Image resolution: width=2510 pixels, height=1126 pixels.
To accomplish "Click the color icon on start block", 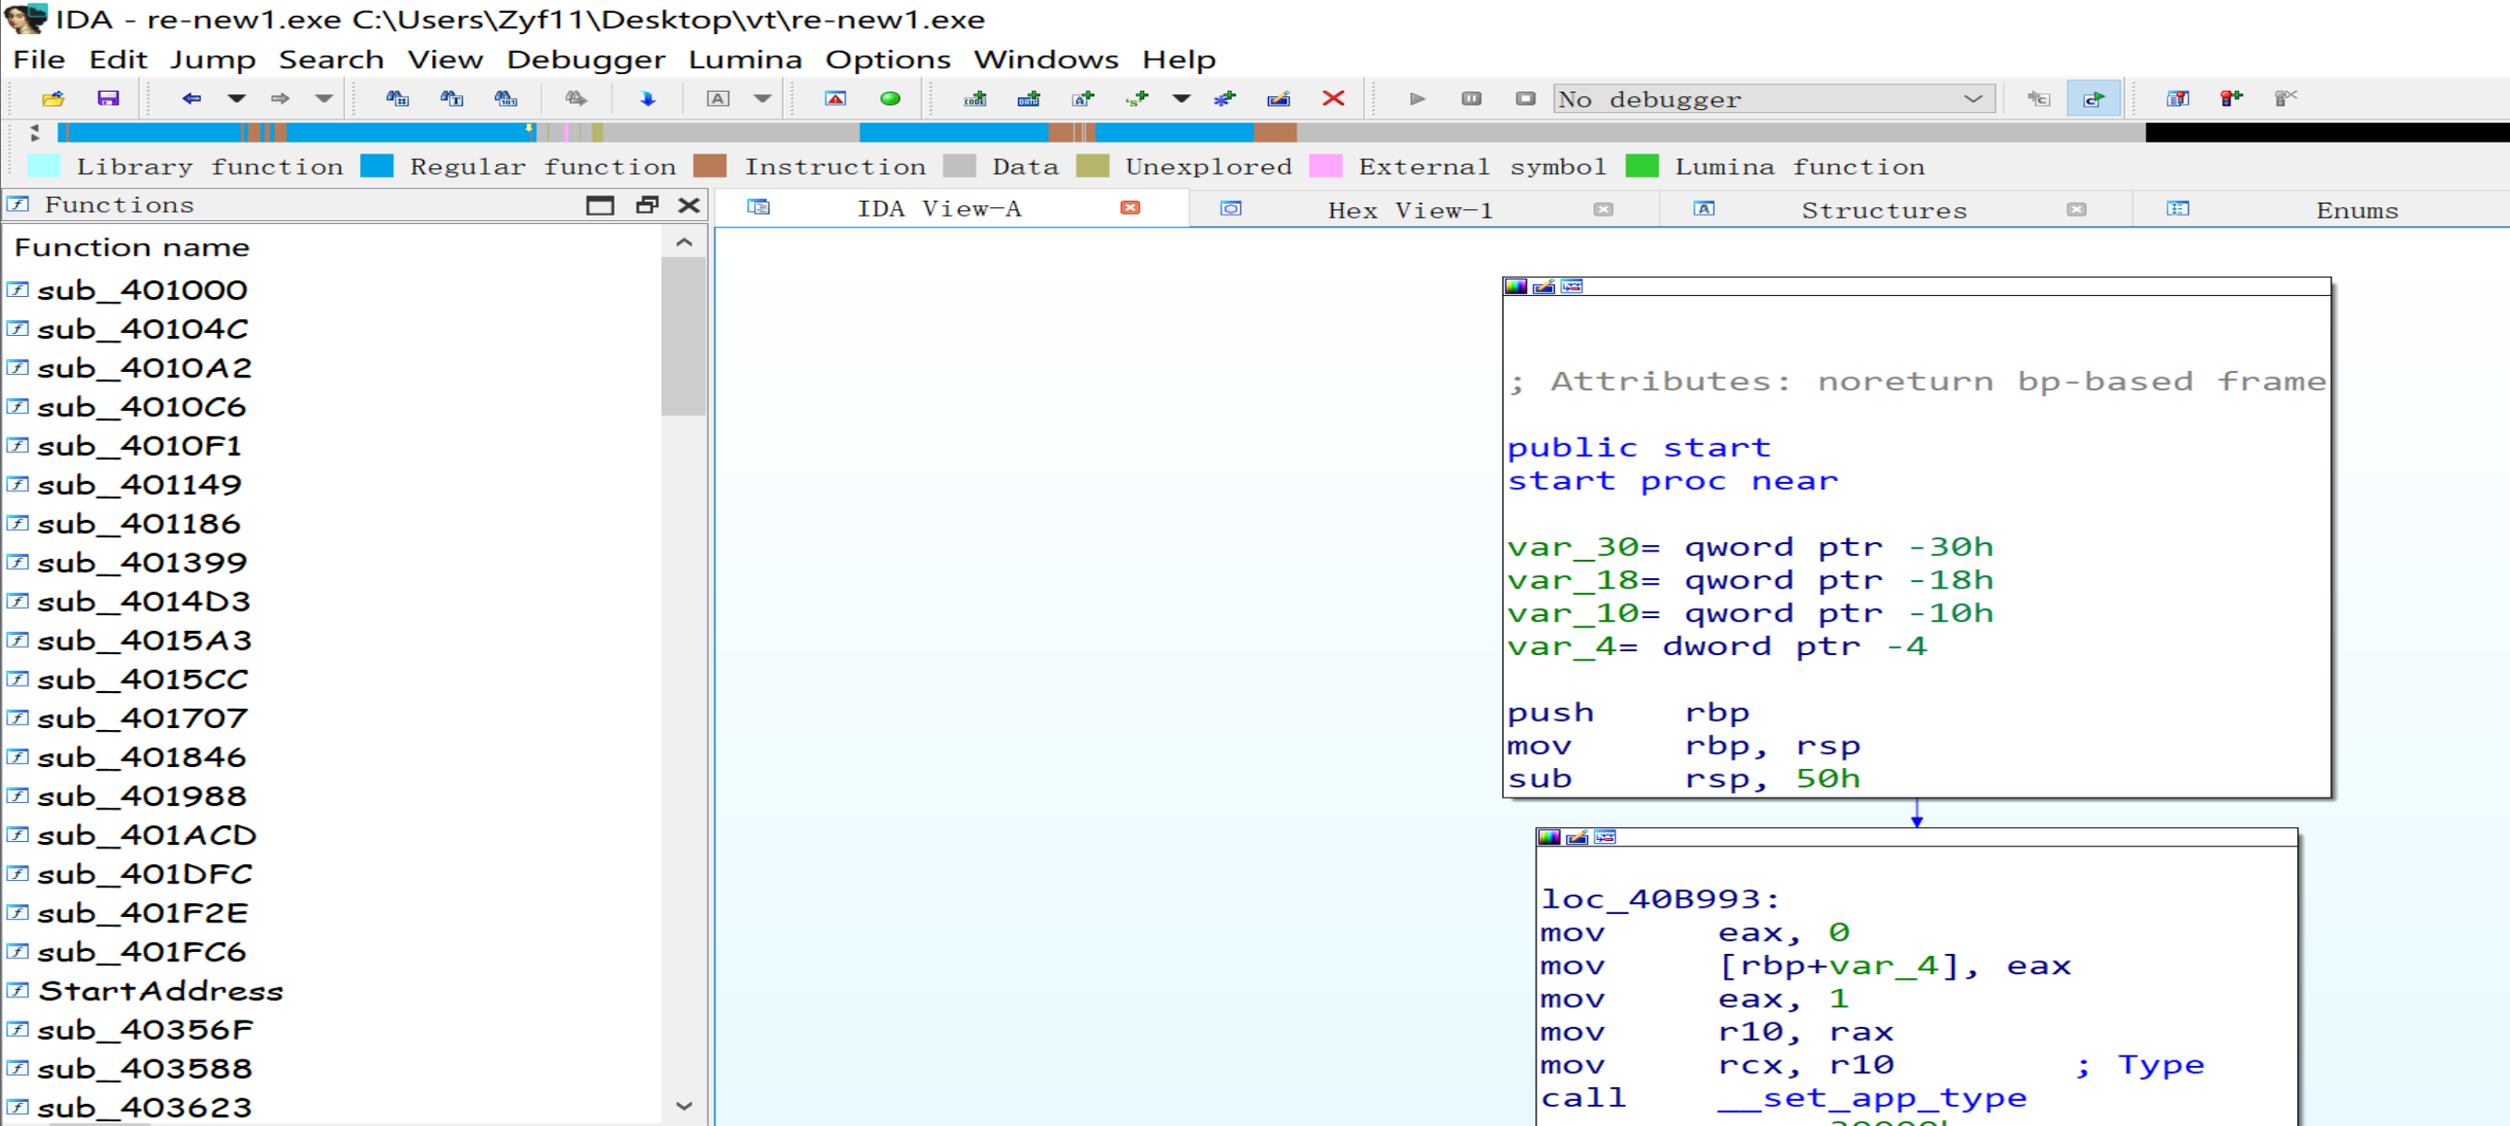I will (1515, 287).
